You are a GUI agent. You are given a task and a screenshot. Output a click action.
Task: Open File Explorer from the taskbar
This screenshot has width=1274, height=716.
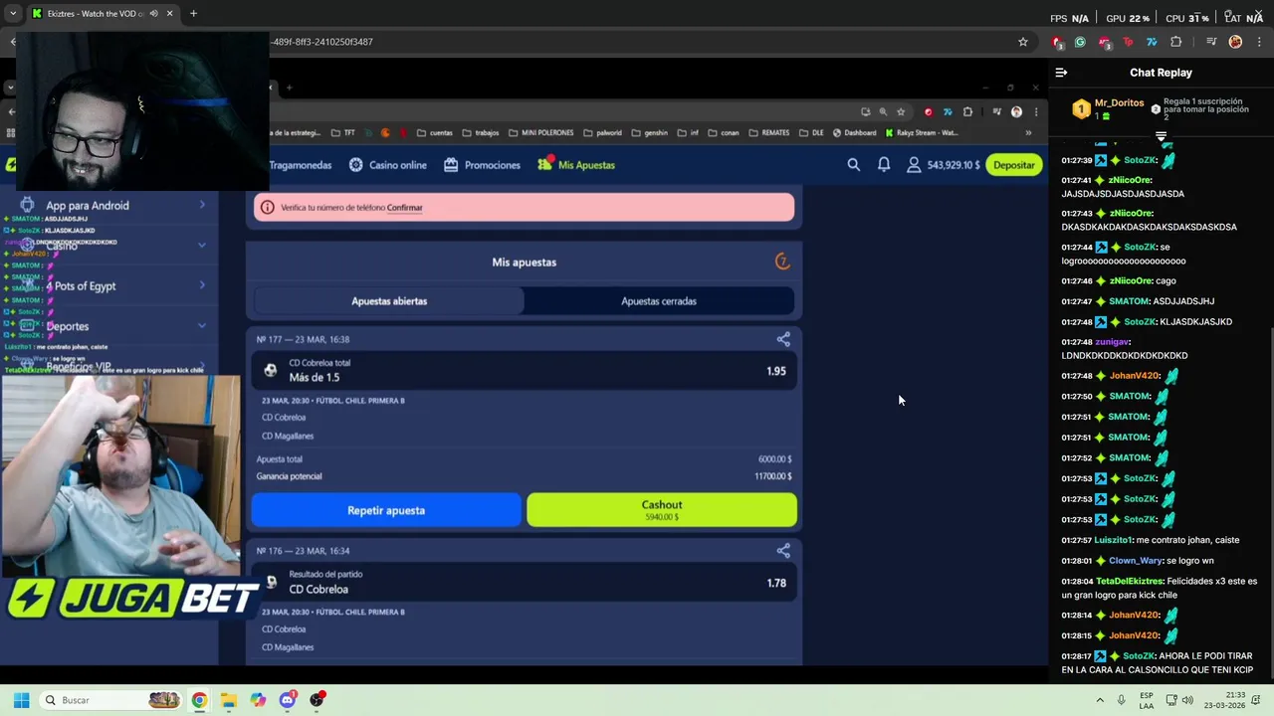[228, 700]
